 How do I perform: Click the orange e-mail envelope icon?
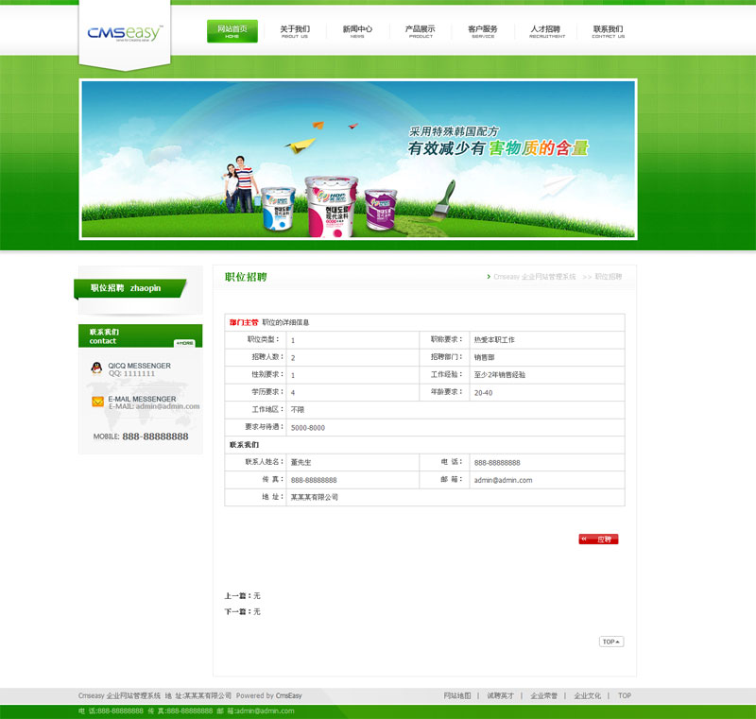(97, 402)
